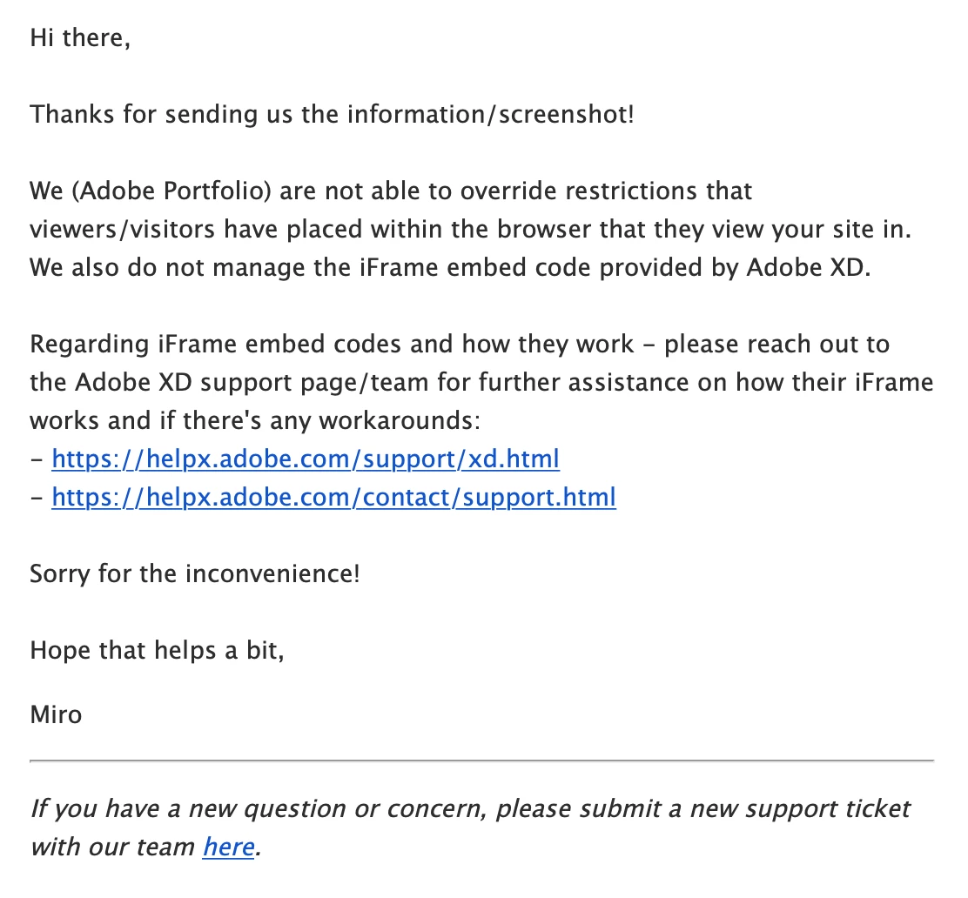Image resolution: width=968 pixels, height=898 pixels.
Task: Click the word "information/screenshot!"
Action: click(x=481, y=114)
